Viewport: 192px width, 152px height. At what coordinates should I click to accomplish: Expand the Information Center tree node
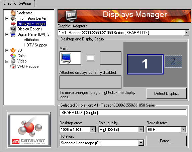[x=7, y=18]
